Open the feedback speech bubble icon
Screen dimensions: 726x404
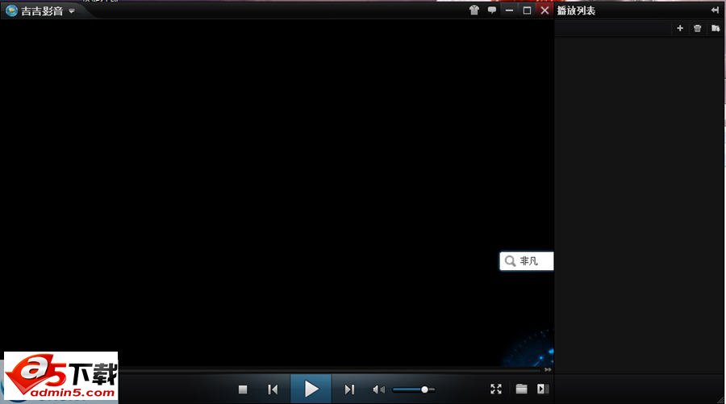pos(492,10)
